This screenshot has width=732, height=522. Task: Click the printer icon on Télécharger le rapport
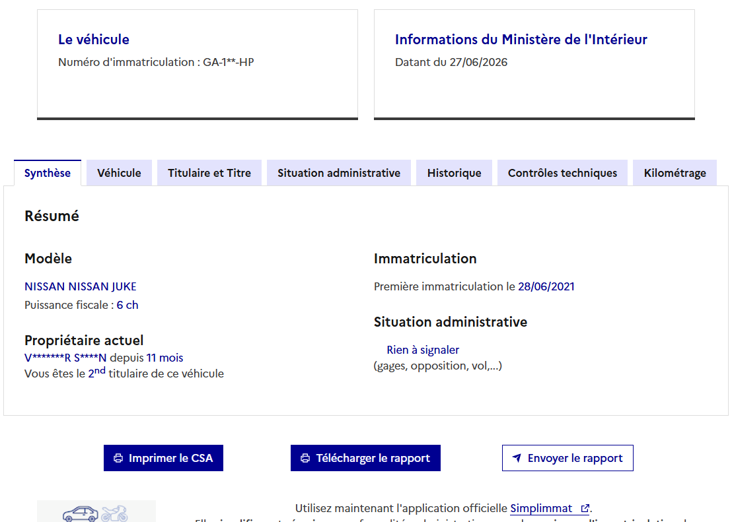coord(305,458)
